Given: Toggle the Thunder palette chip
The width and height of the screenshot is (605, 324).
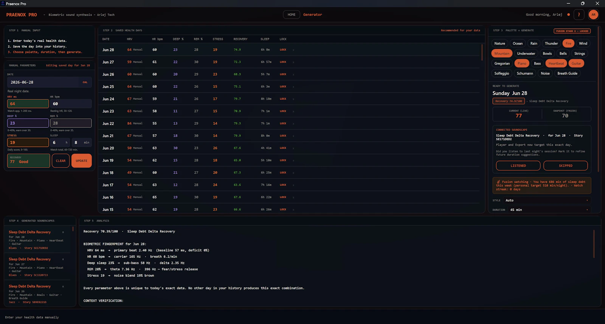Looking at the screenshot, I should click(x=551, y=43).
